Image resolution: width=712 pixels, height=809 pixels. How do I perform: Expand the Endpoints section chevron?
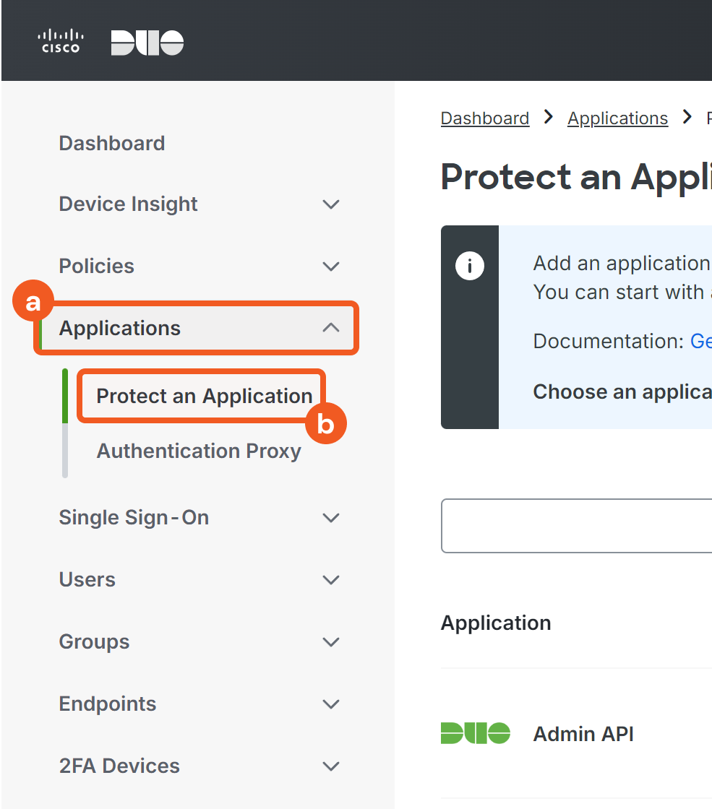(331, 704)
